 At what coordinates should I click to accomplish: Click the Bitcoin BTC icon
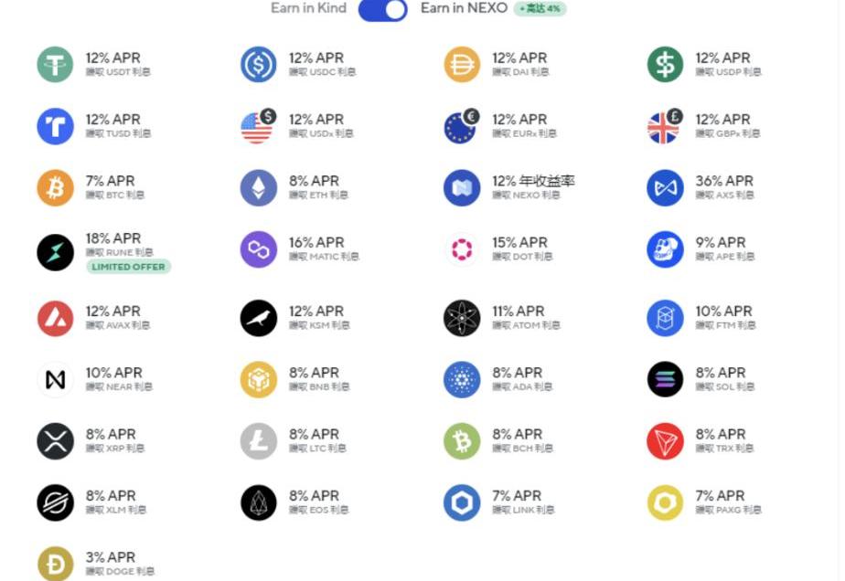click(55, 188)
